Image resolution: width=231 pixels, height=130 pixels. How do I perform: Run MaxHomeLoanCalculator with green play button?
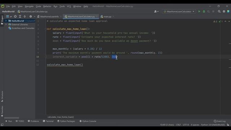[199, 12]
